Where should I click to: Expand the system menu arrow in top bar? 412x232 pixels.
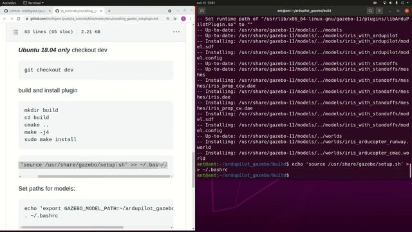[x=407, y=3]
